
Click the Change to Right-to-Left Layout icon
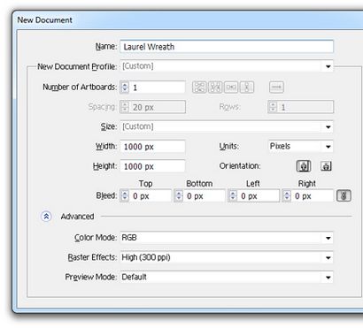[276, 88]
